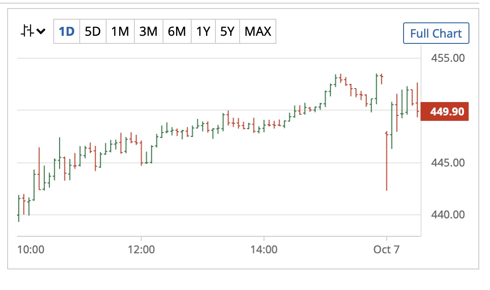This screenshot has width=490, height=290.
Task: Switch chart to 3M range
Action: click(148, 32)
